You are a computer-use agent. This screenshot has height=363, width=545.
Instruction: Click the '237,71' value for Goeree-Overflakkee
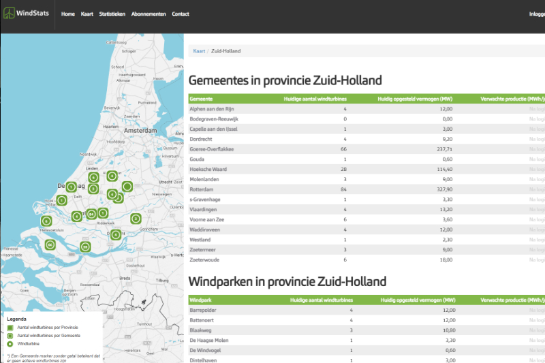[445, 149]
